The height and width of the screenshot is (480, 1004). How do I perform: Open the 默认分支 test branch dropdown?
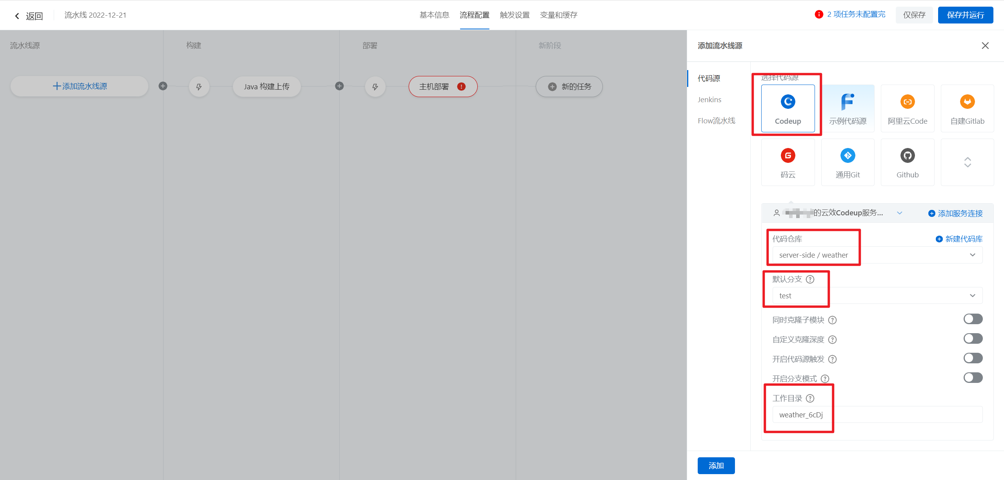tap(877, 296)
